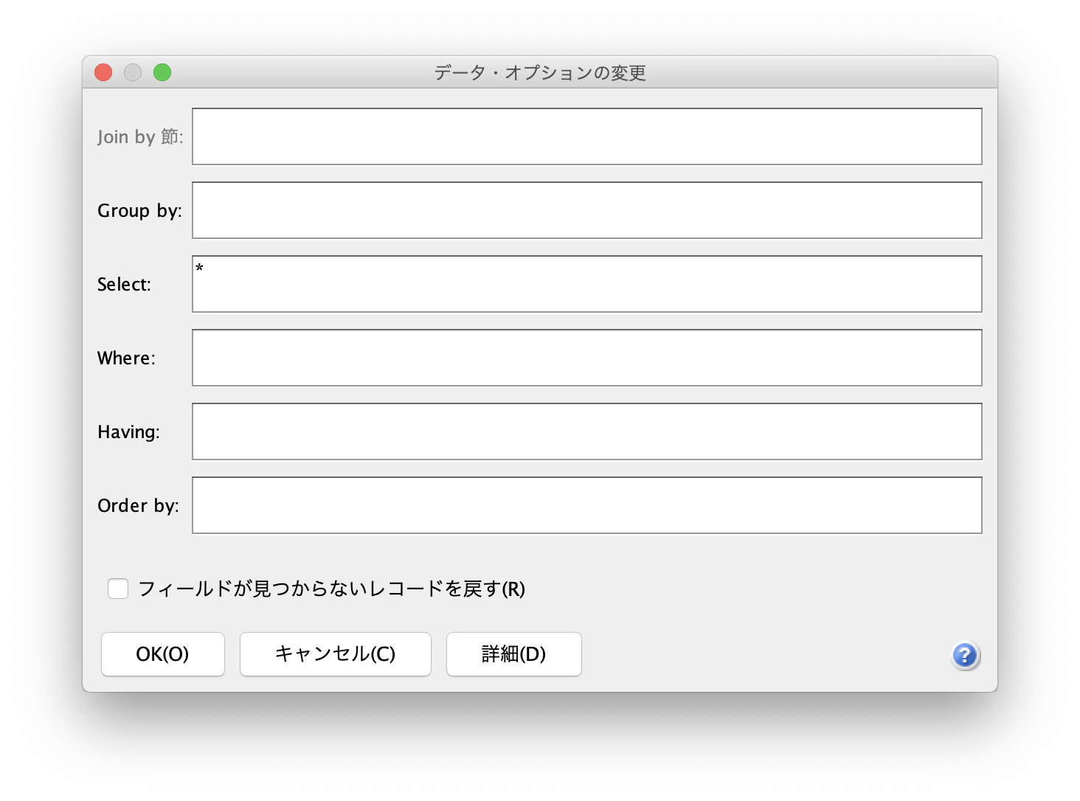Zoom the dialog with the green window button
The width and height of the screenshot is (1080, 801).
(x=162, y=72)
